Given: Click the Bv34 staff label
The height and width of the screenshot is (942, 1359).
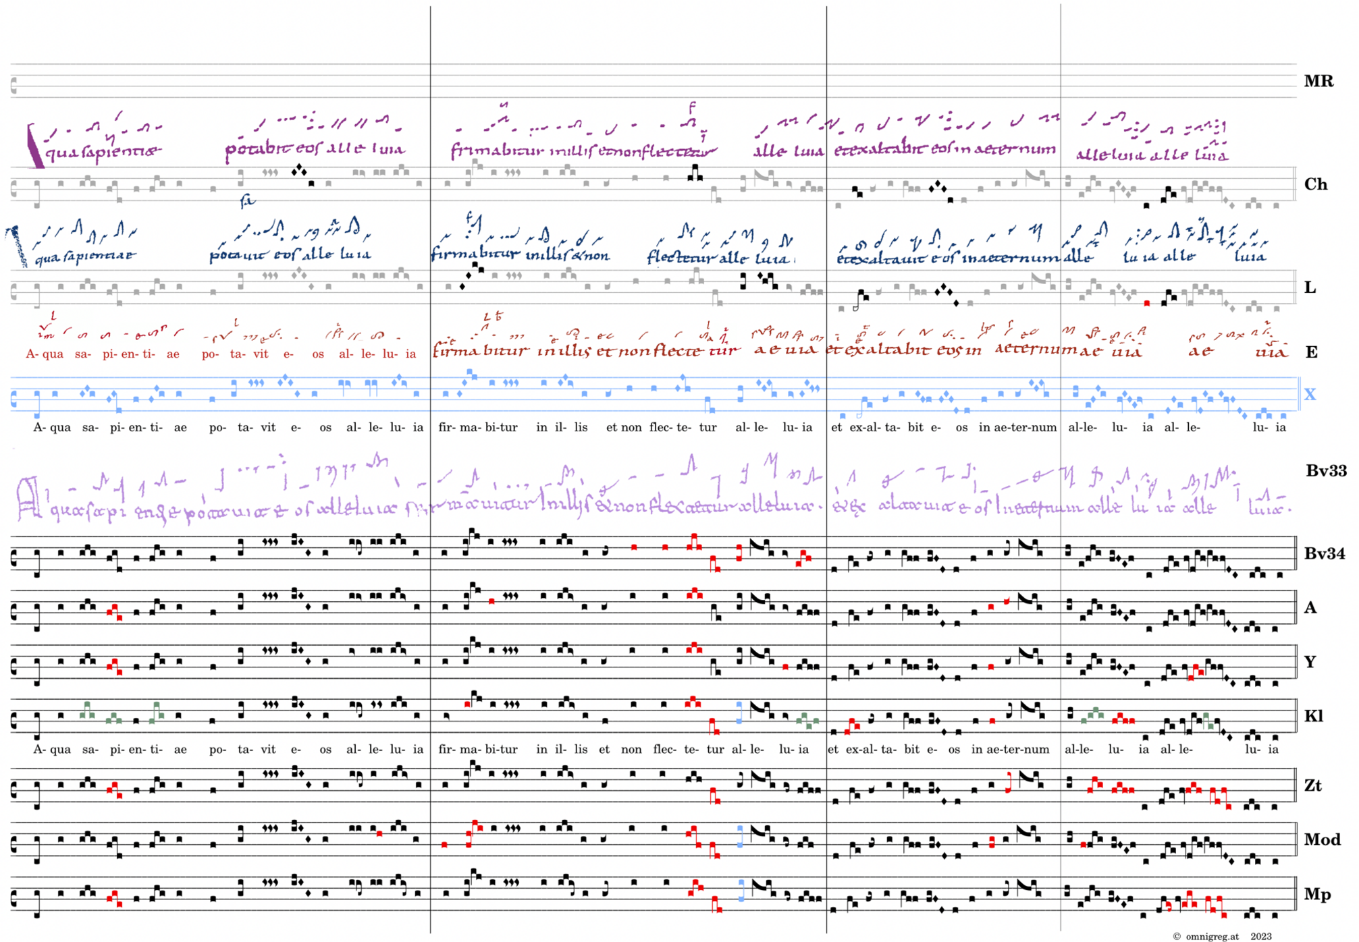Looking at the screenshot, I should coord(1324,554).
